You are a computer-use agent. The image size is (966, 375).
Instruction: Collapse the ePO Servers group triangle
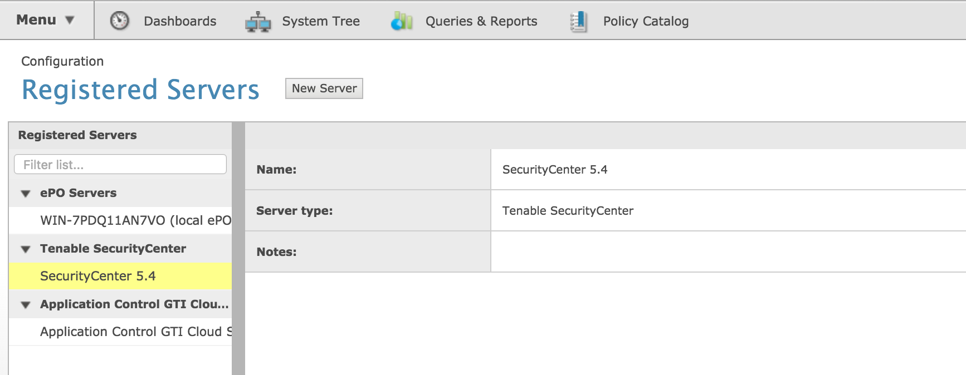point(26,194)
